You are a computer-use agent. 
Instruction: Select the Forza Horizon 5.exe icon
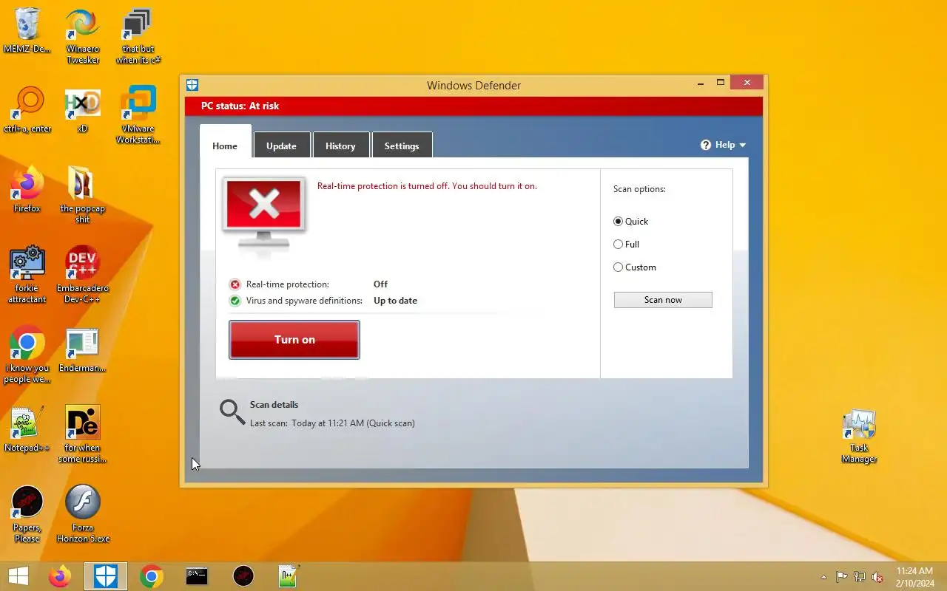point(83,515)
